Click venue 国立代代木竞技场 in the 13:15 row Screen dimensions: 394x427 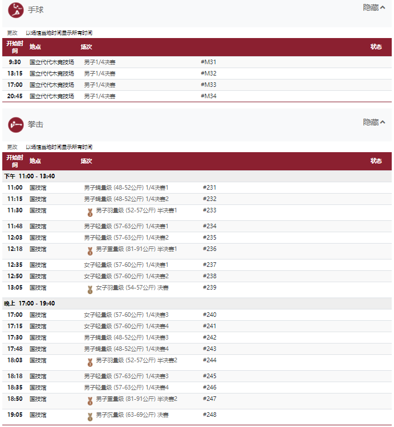52,73
